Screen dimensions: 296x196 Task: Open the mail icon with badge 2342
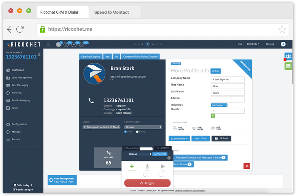pos(82,44)
